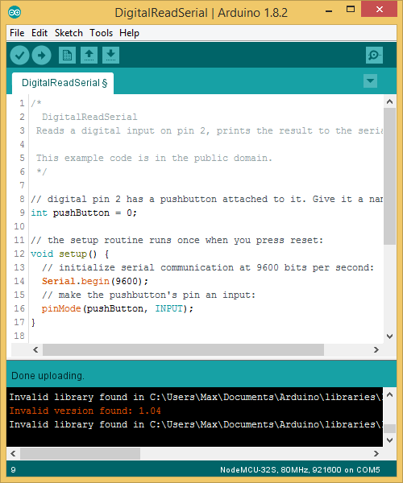Click the editor horizontal scrollbar right arrow
403x483 pixels.
tap(376, 349)
